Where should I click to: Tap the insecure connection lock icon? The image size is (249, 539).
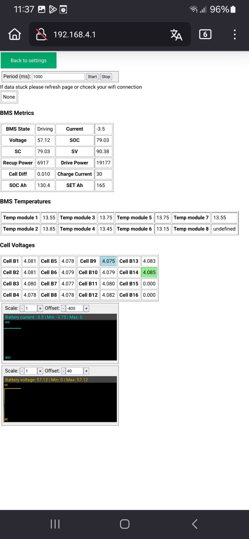tap(41, 34)
